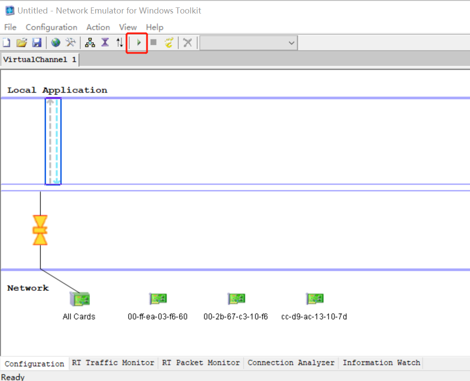Image resolution: width=470 pixels, height=381 pixels.
Task: Select adapter cc-d9-ac-13-10-7d
Action: [x=314, y=299]
